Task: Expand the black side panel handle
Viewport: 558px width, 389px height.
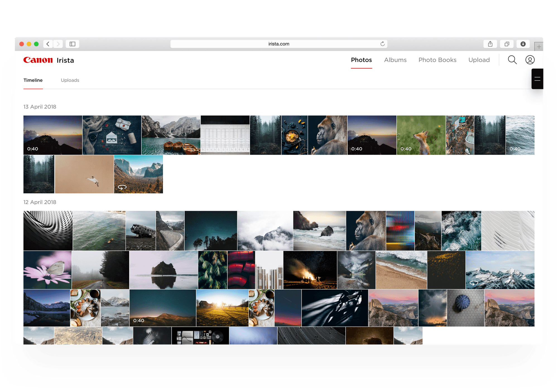Action: 537,79
